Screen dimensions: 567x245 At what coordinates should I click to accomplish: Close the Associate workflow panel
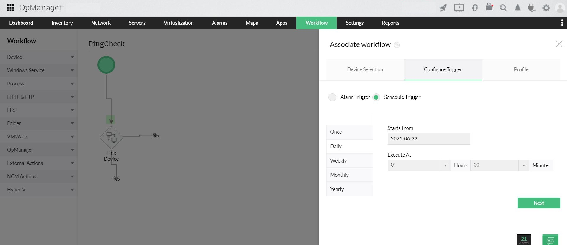coord(559,44)
